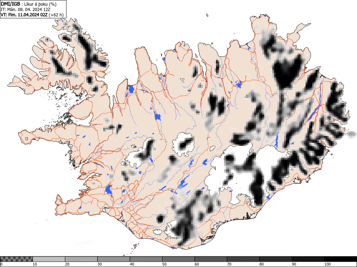Choose the 30–40 % gray legend band
The image size is (357, 267).
coord(114,259)
